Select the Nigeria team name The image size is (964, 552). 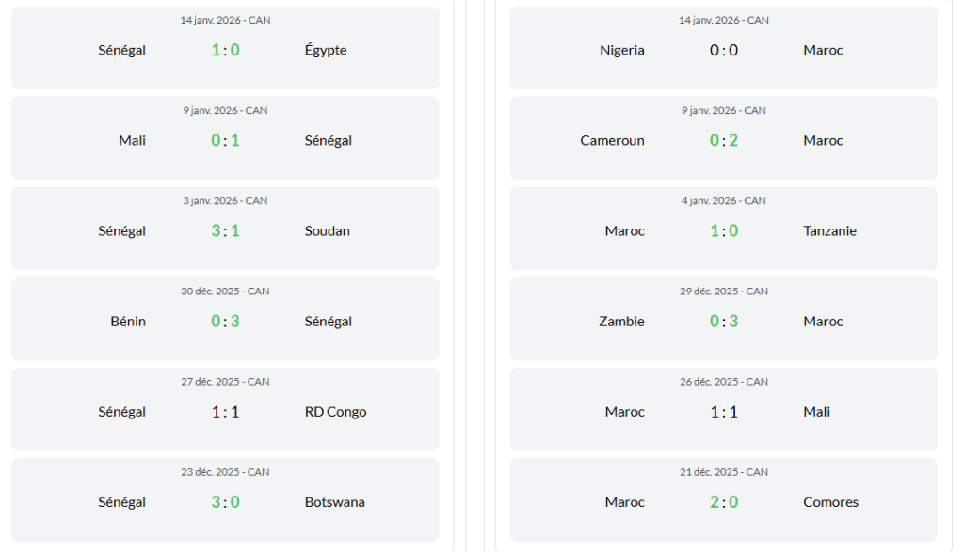[622, 50]
